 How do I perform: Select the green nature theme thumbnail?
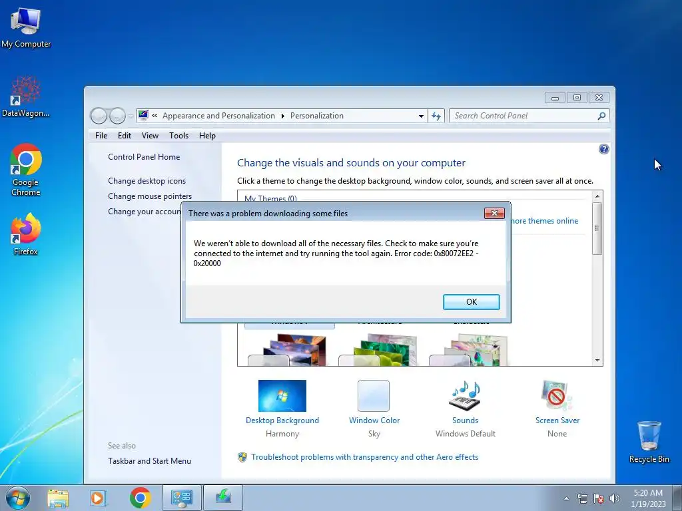379,350
